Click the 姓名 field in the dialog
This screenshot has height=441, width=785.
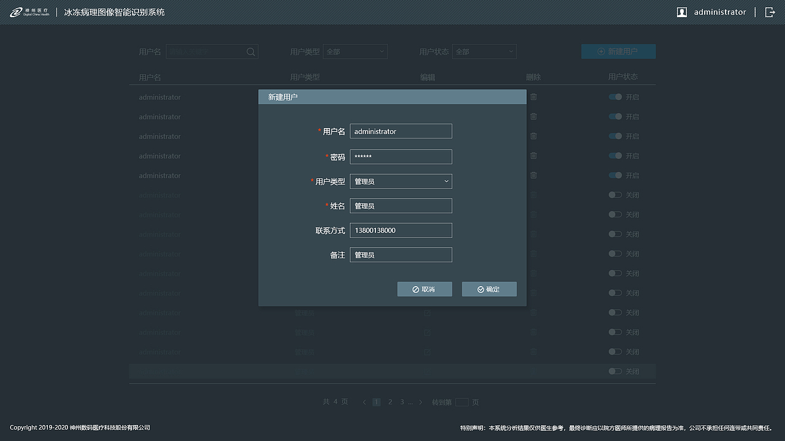[401, 206]
